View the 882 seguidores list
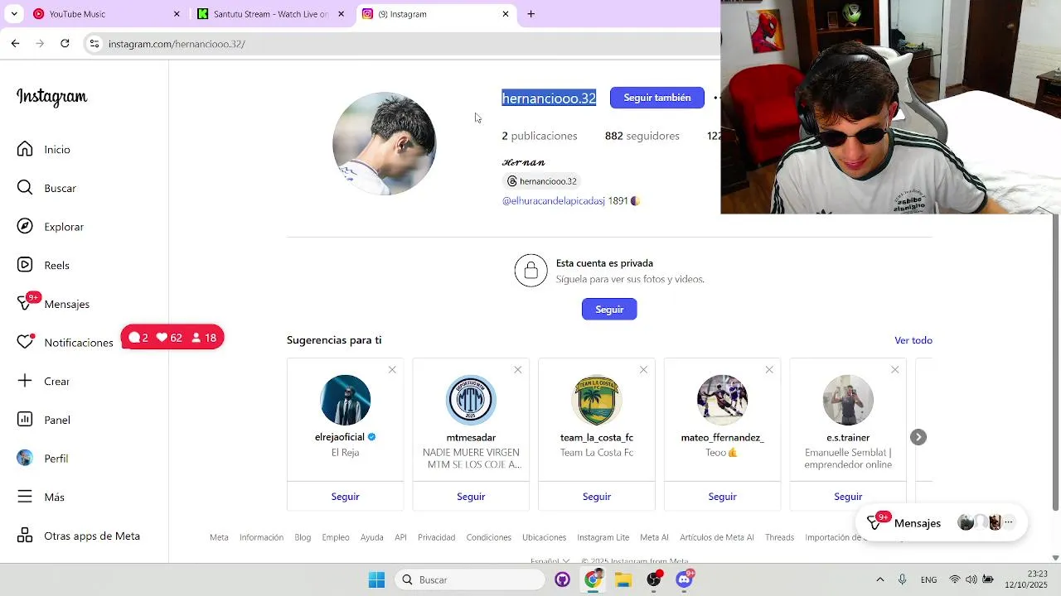This screenshot has width=1061, height=596. pos(642,136)
